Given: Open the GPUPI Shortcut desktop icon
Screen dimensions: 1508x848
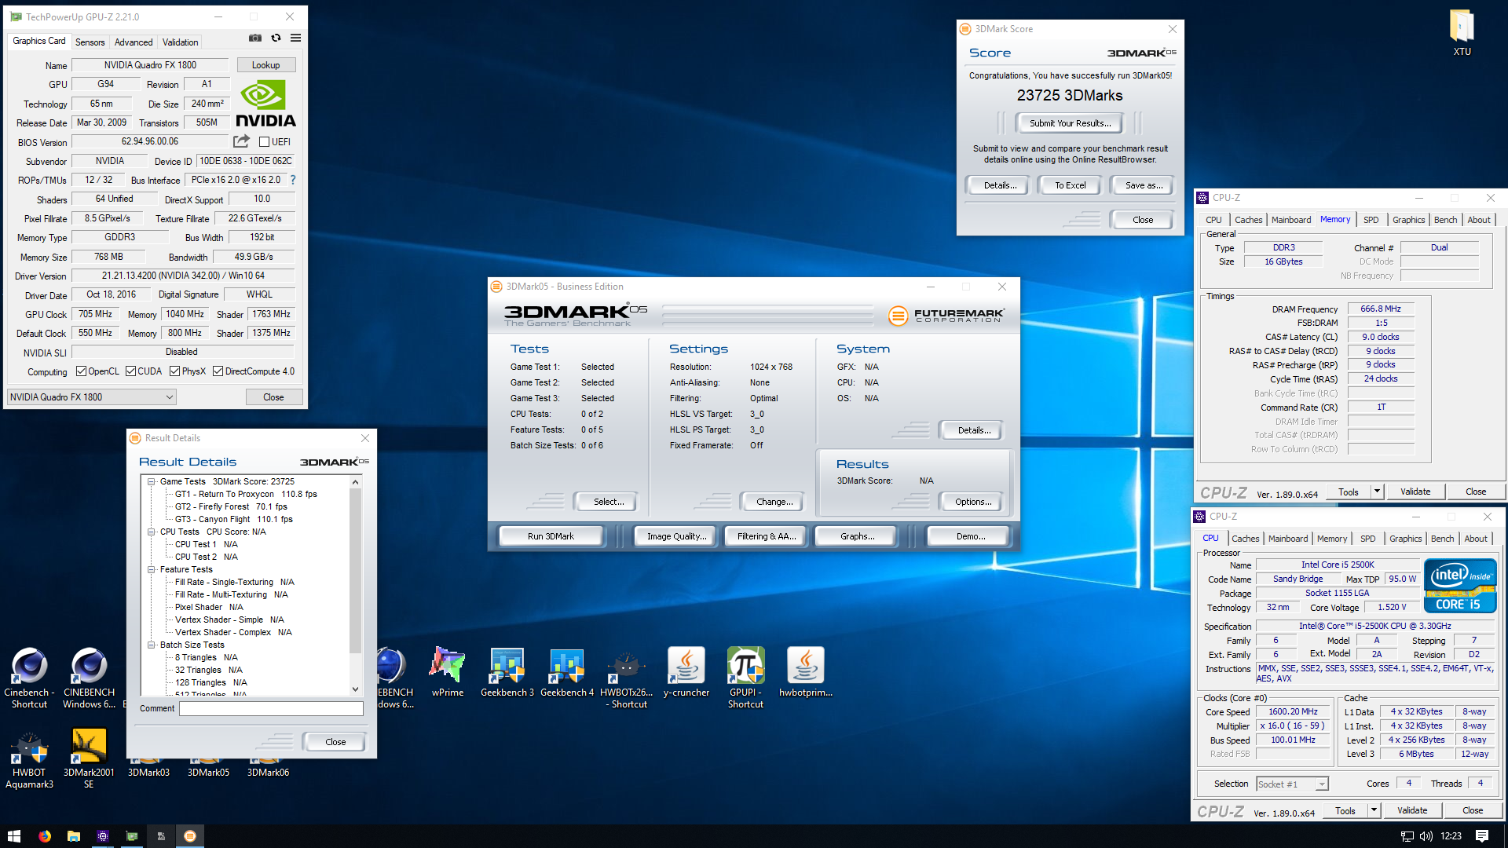Looking at the screenshot, I should coord(745,678).
